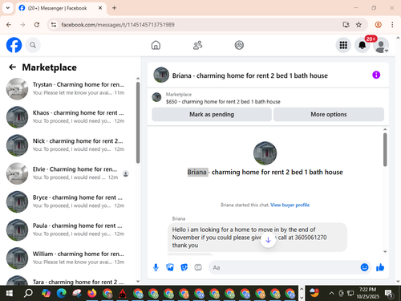This screenshot has height=301, width=401.
Task: Reload the page
Action: coord(37,25)
